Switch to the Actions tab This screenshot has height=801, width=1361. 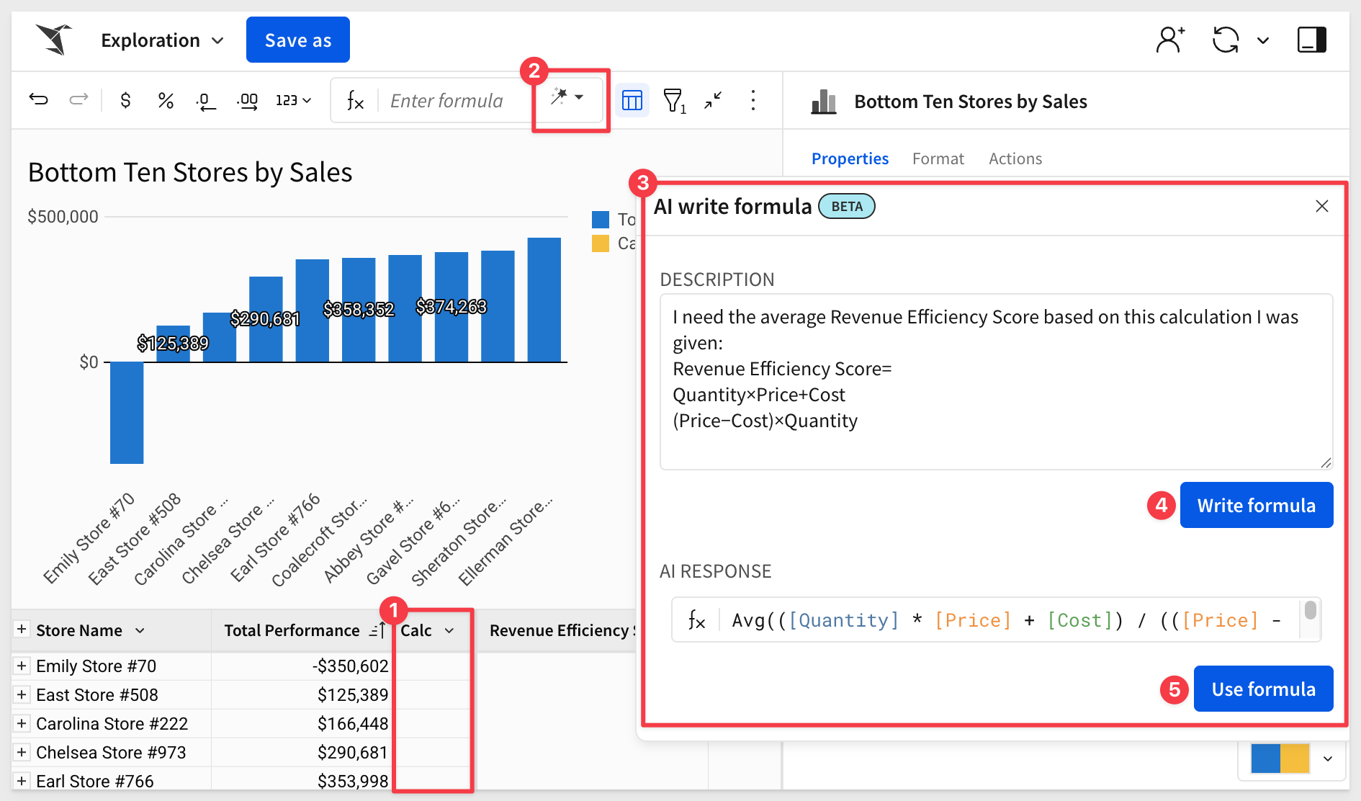(x=1015, y=158)
